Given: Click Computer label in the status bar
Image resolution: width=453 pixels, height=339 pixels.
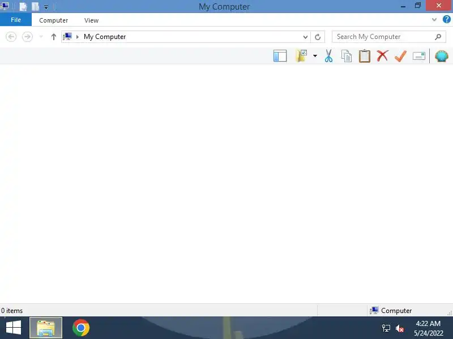Looking at the screenshot, I should click(396, 311).
